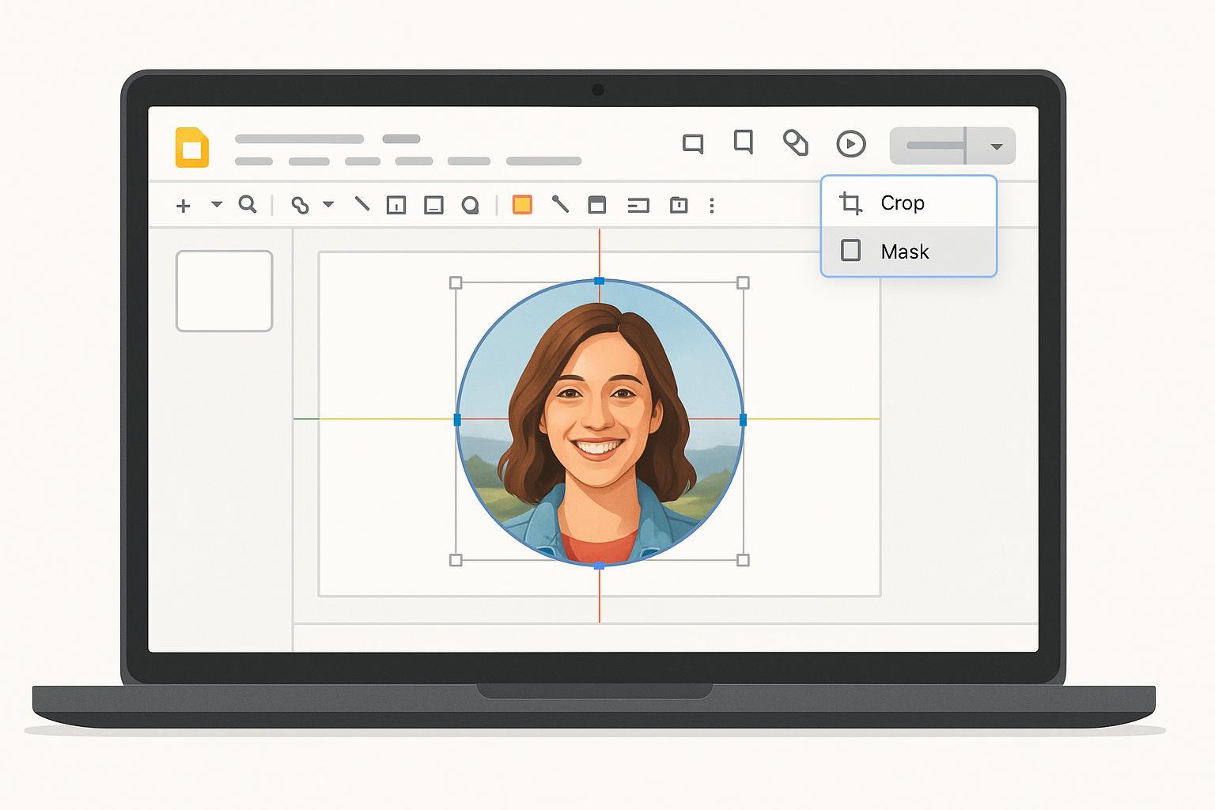This screenshot has height=810, width=1215.
Task: Click the link chain icon in toolbar
Action: point(300,206)
